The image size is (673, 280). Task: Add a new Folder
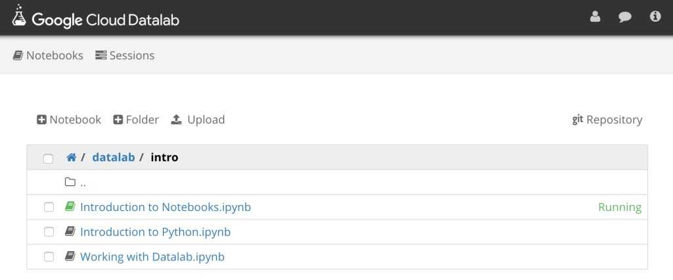pos(136,120)
